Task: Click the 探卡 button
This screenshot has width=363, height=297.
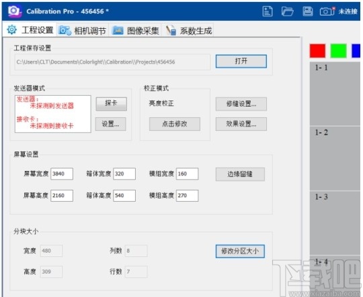Action: (x=111, y=103)
